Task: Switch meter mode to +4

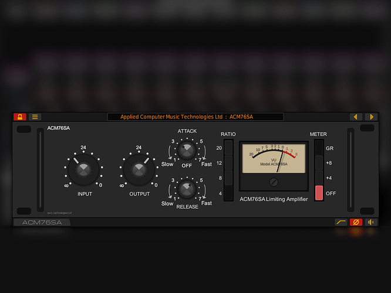Action: click(319, 178)
